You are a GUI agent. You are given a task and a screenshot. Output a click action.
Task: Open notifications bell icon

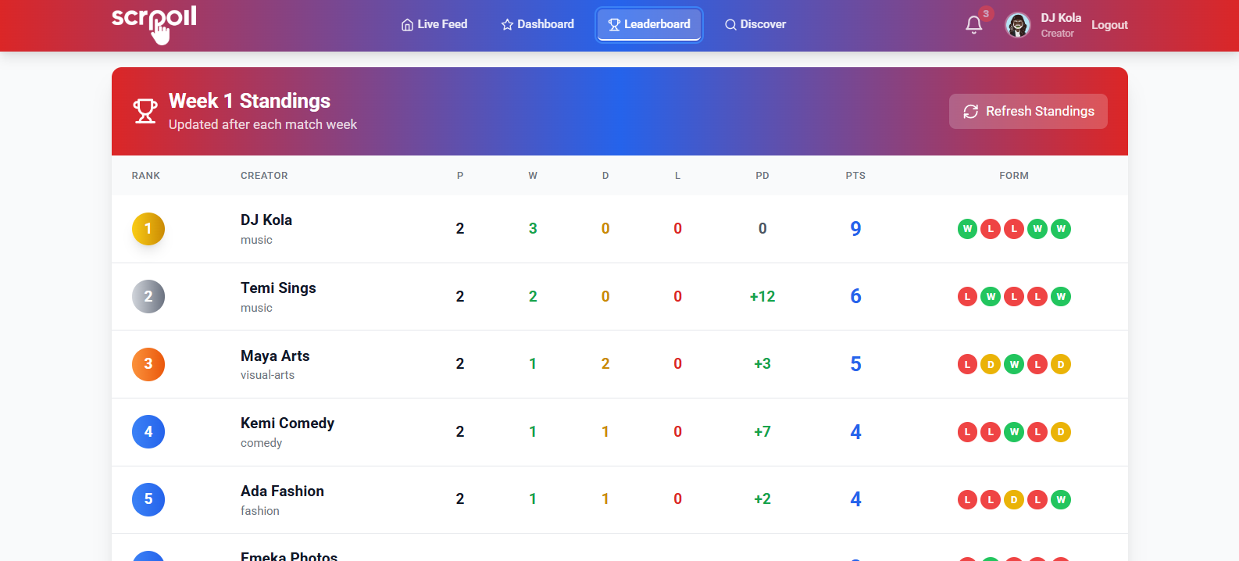(973, 25)
